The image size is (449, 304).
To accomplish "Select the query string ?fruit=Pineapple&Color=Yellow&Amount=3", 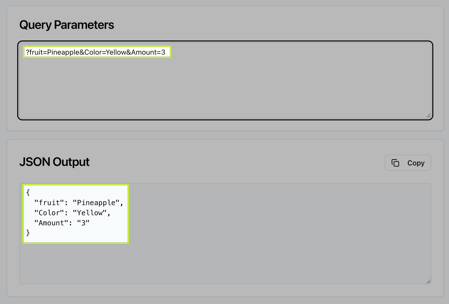I will click(97, 52).
